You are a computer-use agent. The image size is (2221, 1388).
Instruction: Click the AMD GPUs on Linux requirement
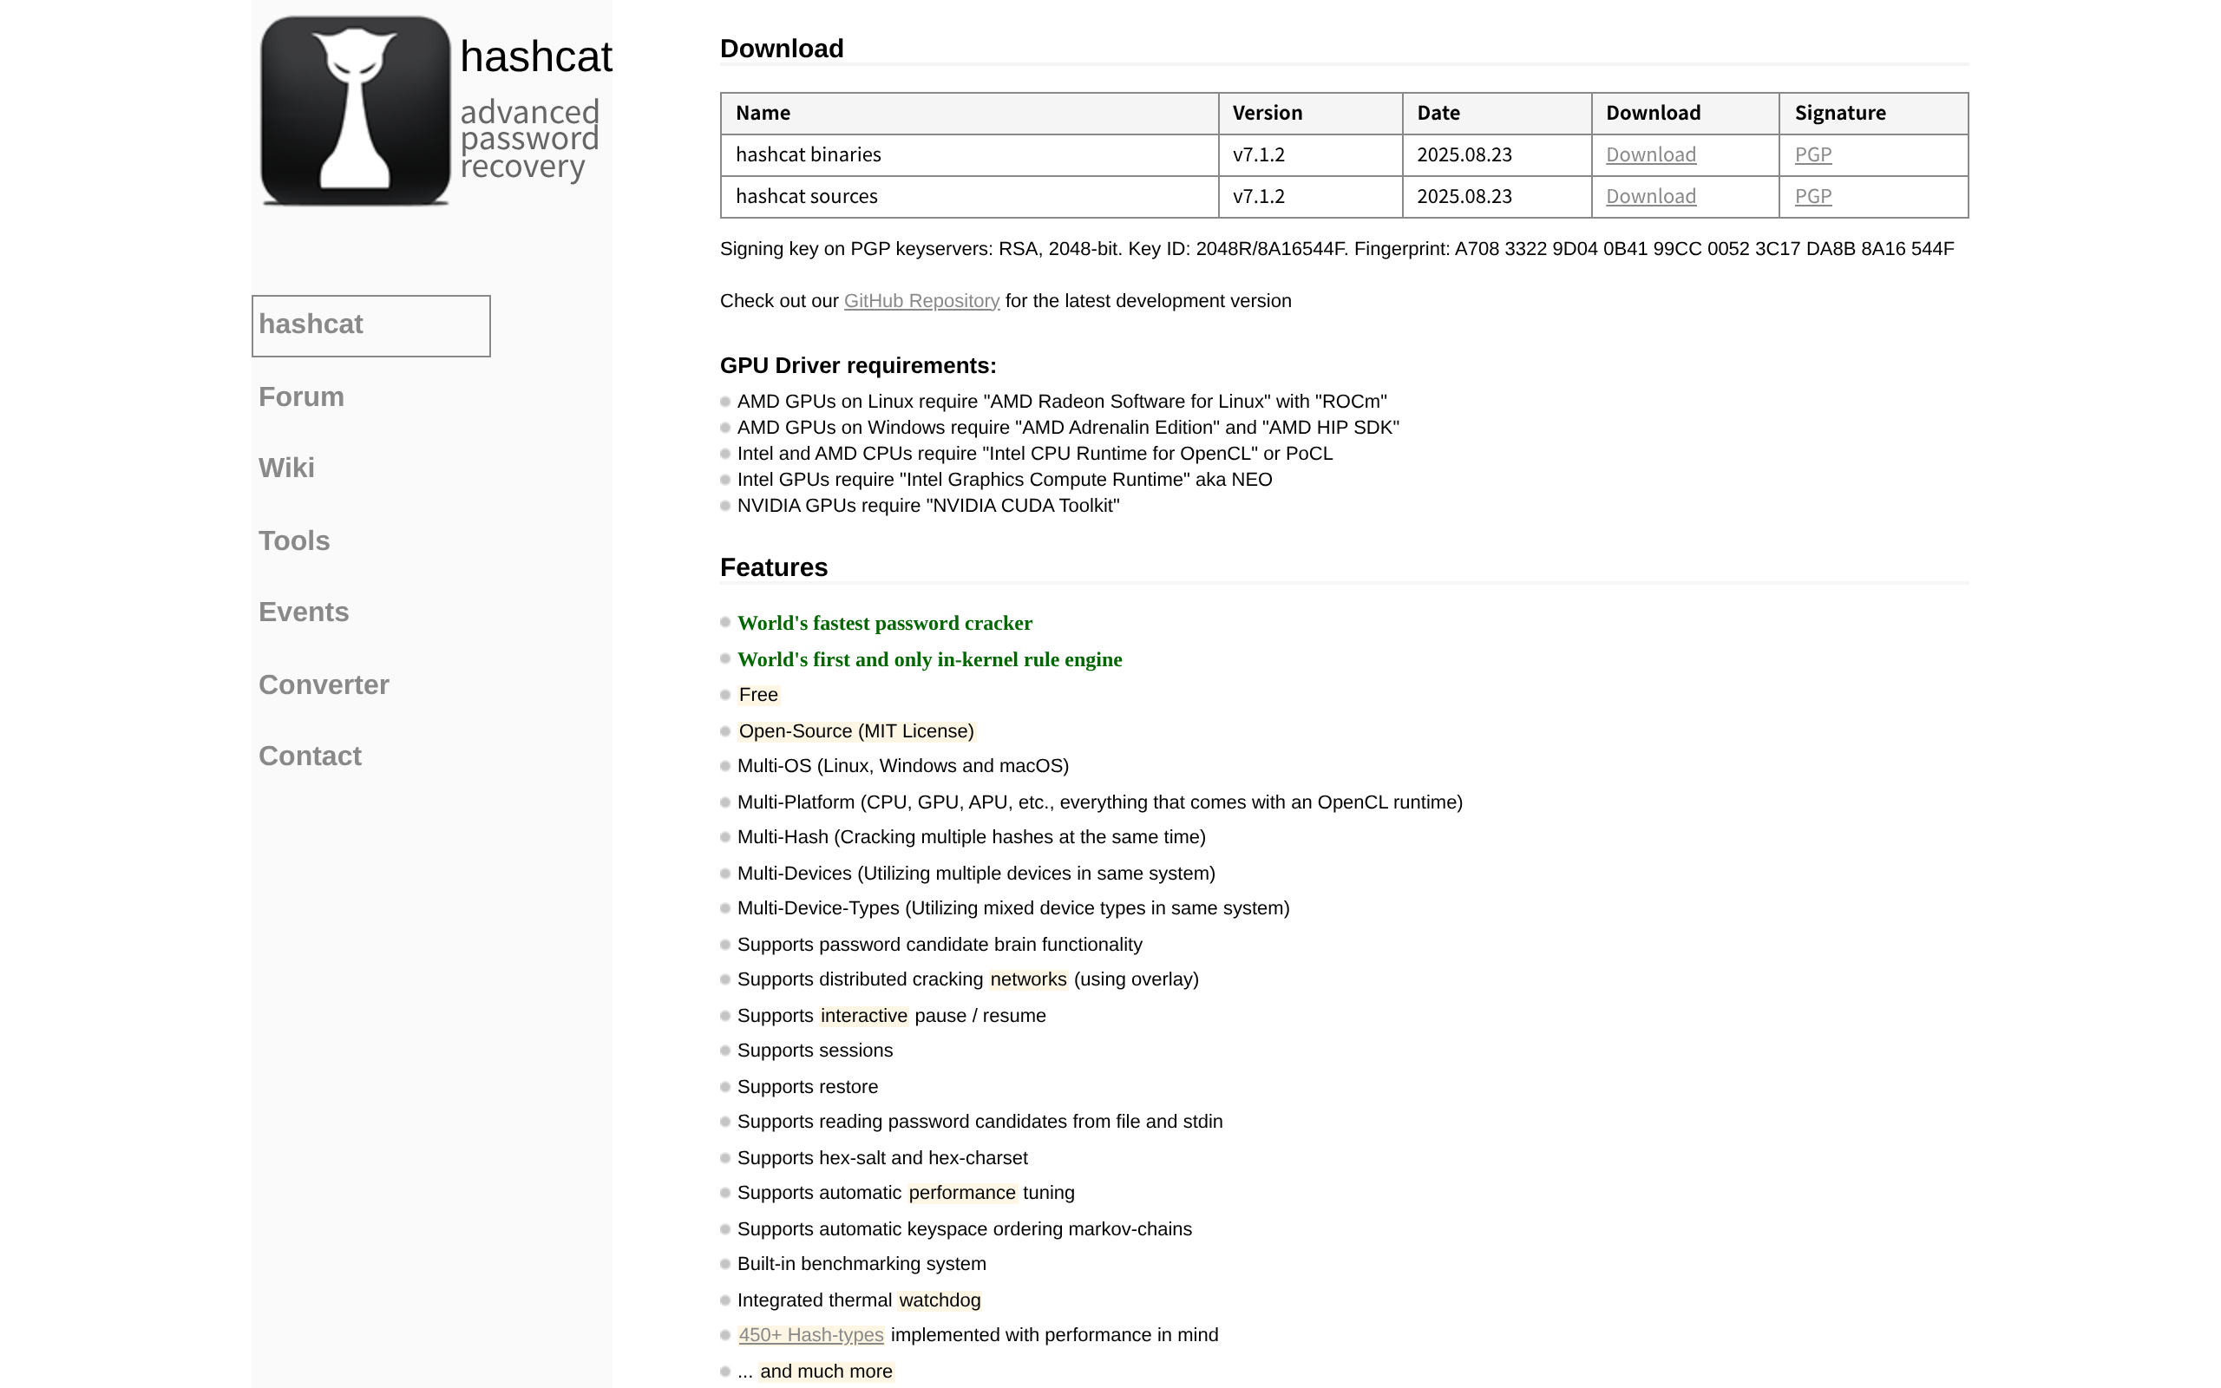tap(1062, 402)
